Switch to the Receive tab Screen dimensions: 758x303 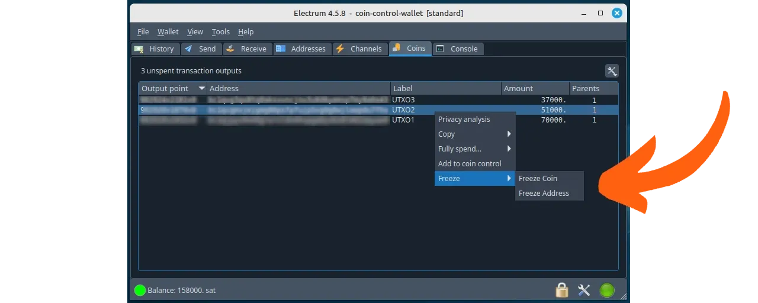click(x=247, y=49)
